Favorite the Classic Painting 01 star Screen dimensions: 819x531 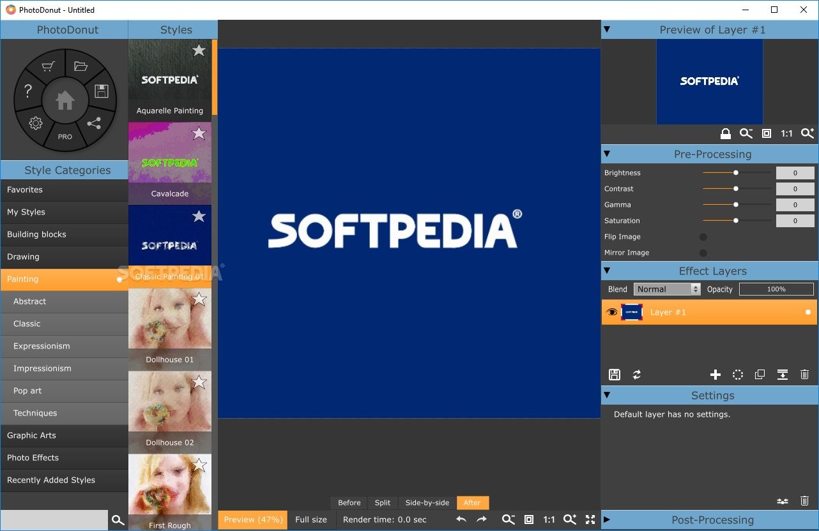tap(199, 216)
